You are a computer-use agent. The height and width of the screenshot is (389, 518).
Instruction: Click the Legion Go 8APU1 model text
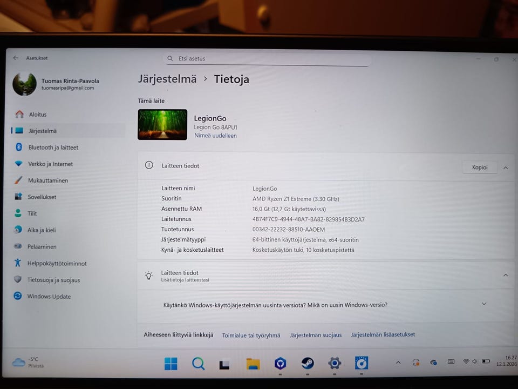coord(215,128)
